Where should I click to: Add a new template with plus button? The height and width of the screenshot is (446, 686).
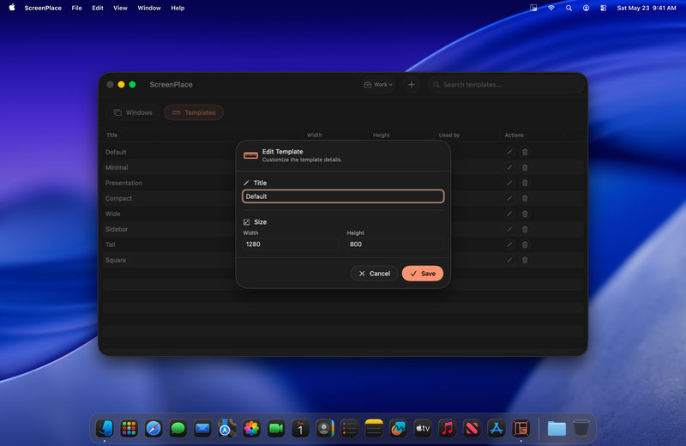point(412,84)
